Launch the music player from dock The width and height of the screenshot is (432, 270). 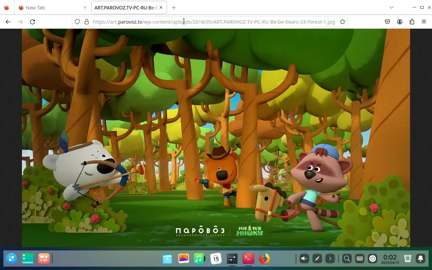[199, 259]
